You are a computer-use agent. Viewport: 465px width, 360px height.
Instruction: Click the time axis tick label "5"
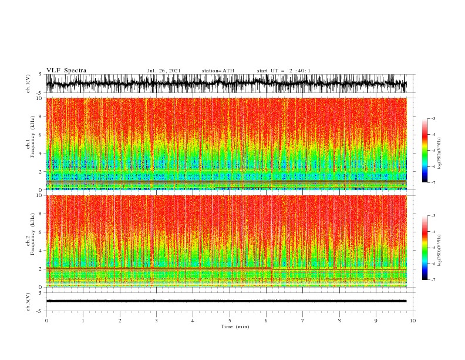pos(230,321)
